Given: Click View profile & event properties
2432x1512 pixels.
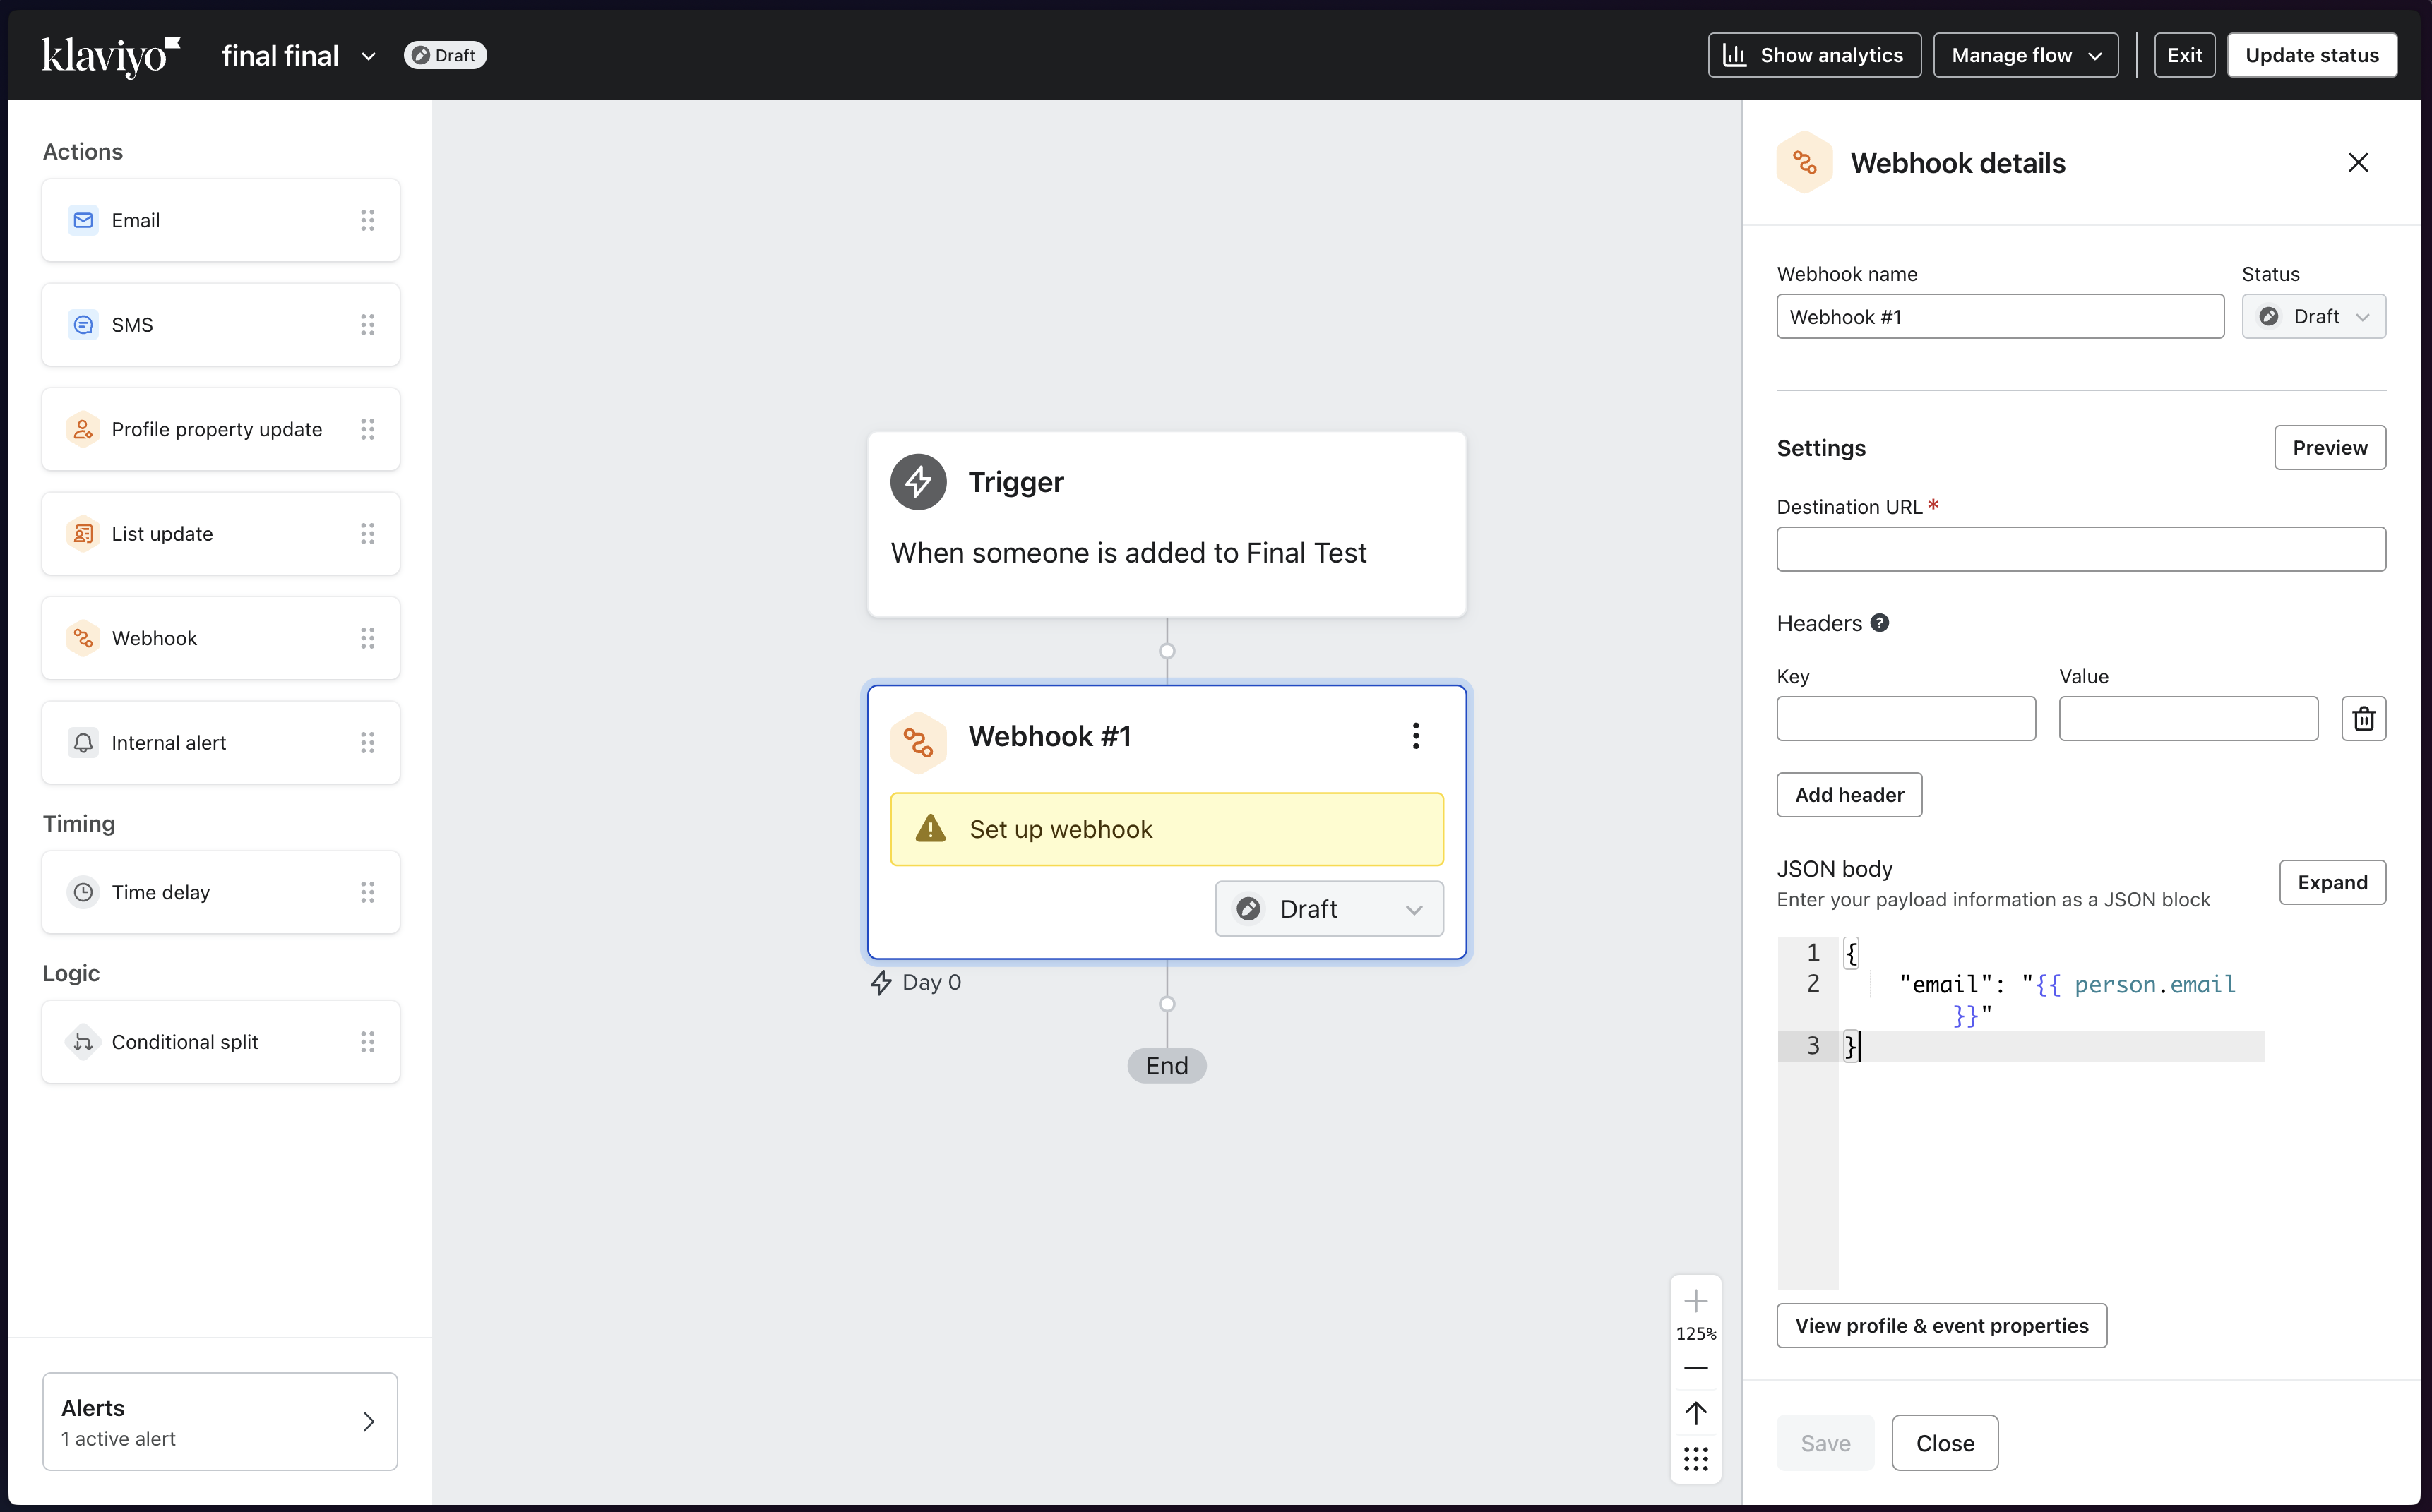Looking at the screenshot, I should click(x=1941, y=1325).
